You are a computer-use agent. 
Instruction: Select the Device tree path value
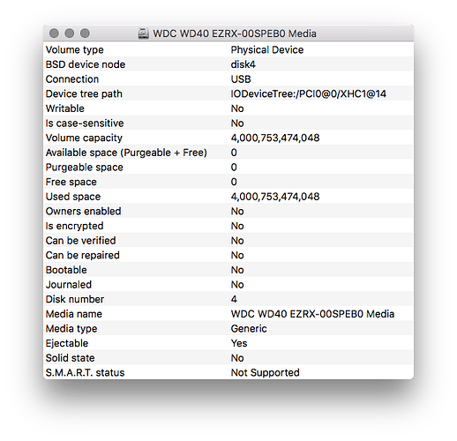pos(308,93)
